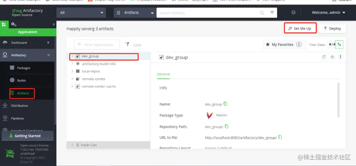The width and height of the screenshot is (356, 166).
Task: Open the Builds menu item
Action: pyautogui.click(x=21, y=81)
